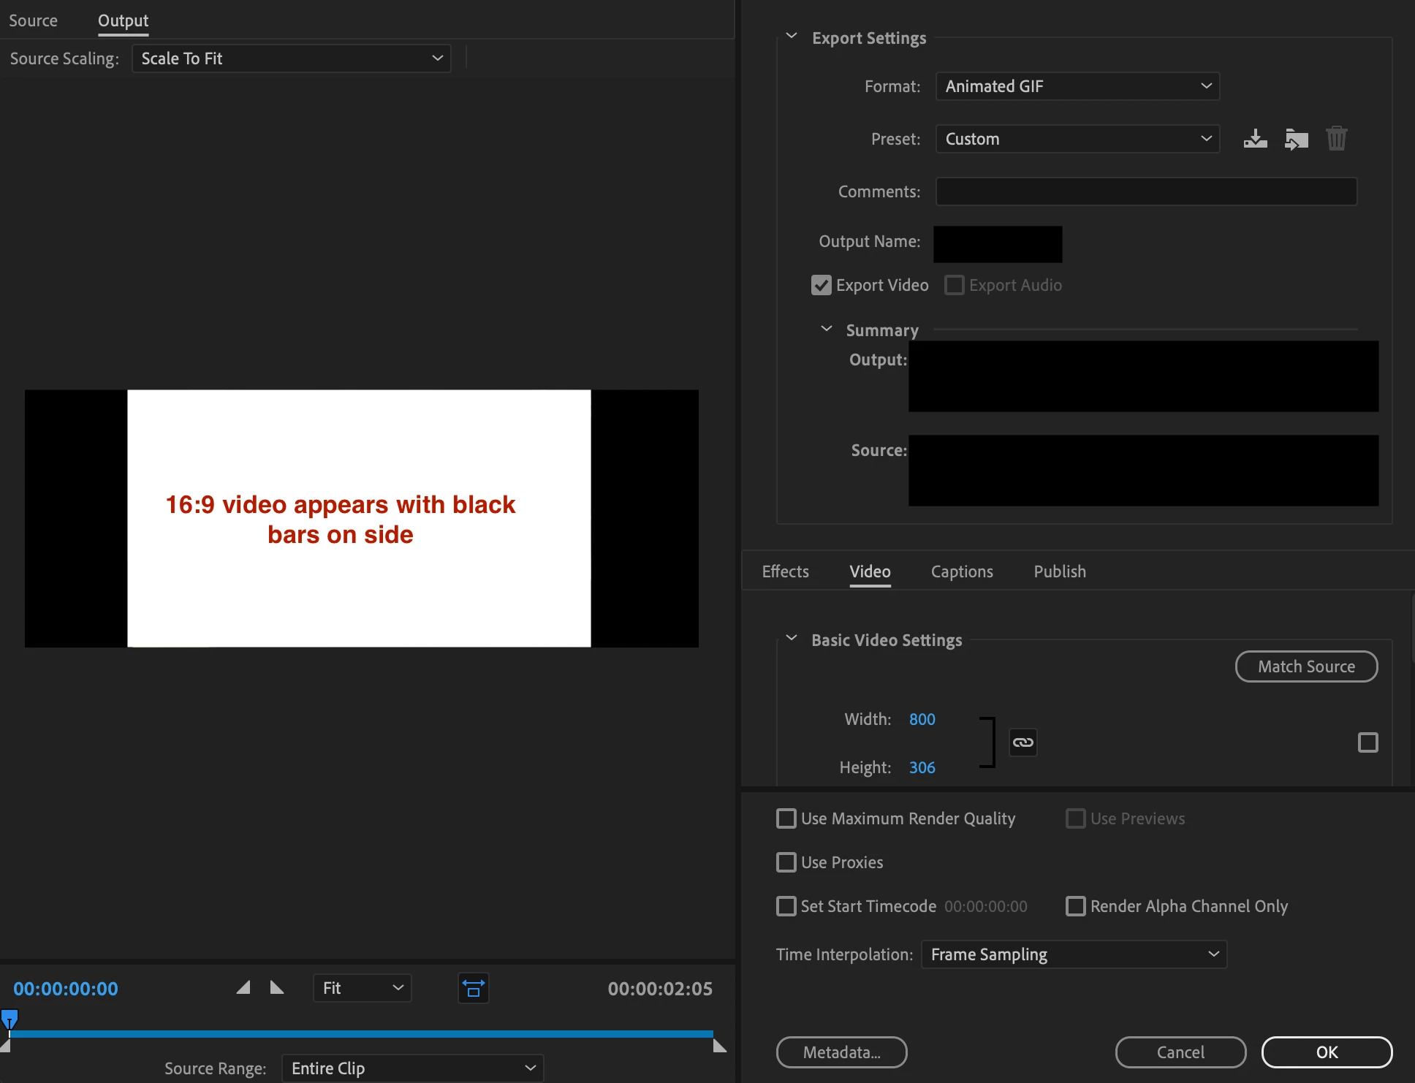Image resolution: width=1415 pixels, height=1083 pixels.
Task: Open the Time Interpolation Frame Sampling dropdown
Action: point(1073,954)
